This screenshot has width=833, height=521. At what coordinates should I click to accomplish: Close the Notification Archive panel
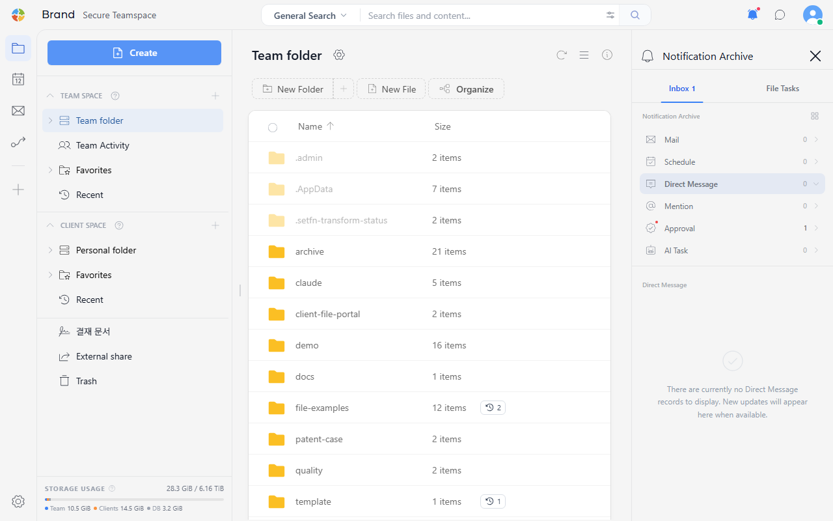tap(815, 56)
